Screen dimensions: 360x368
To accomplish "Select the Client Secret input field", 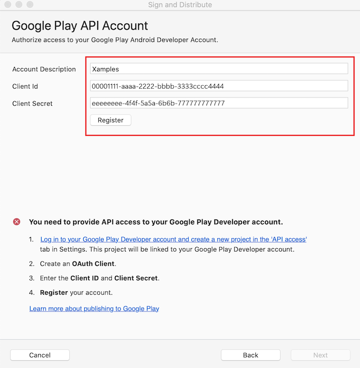I will 219,103.
